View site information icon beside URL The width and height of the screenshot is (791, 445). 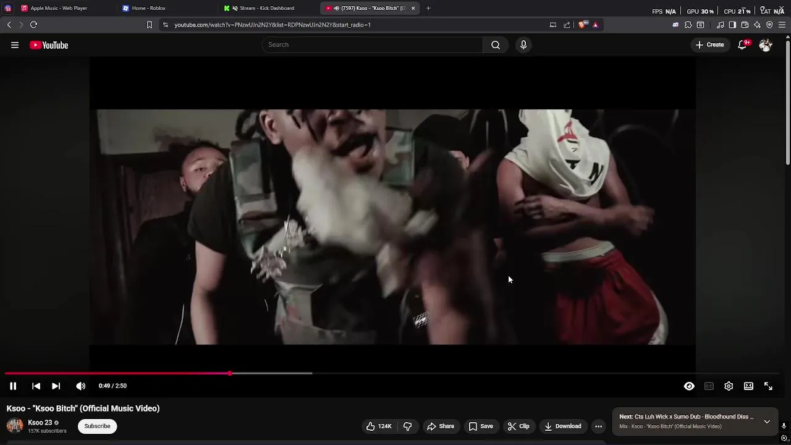165,25
